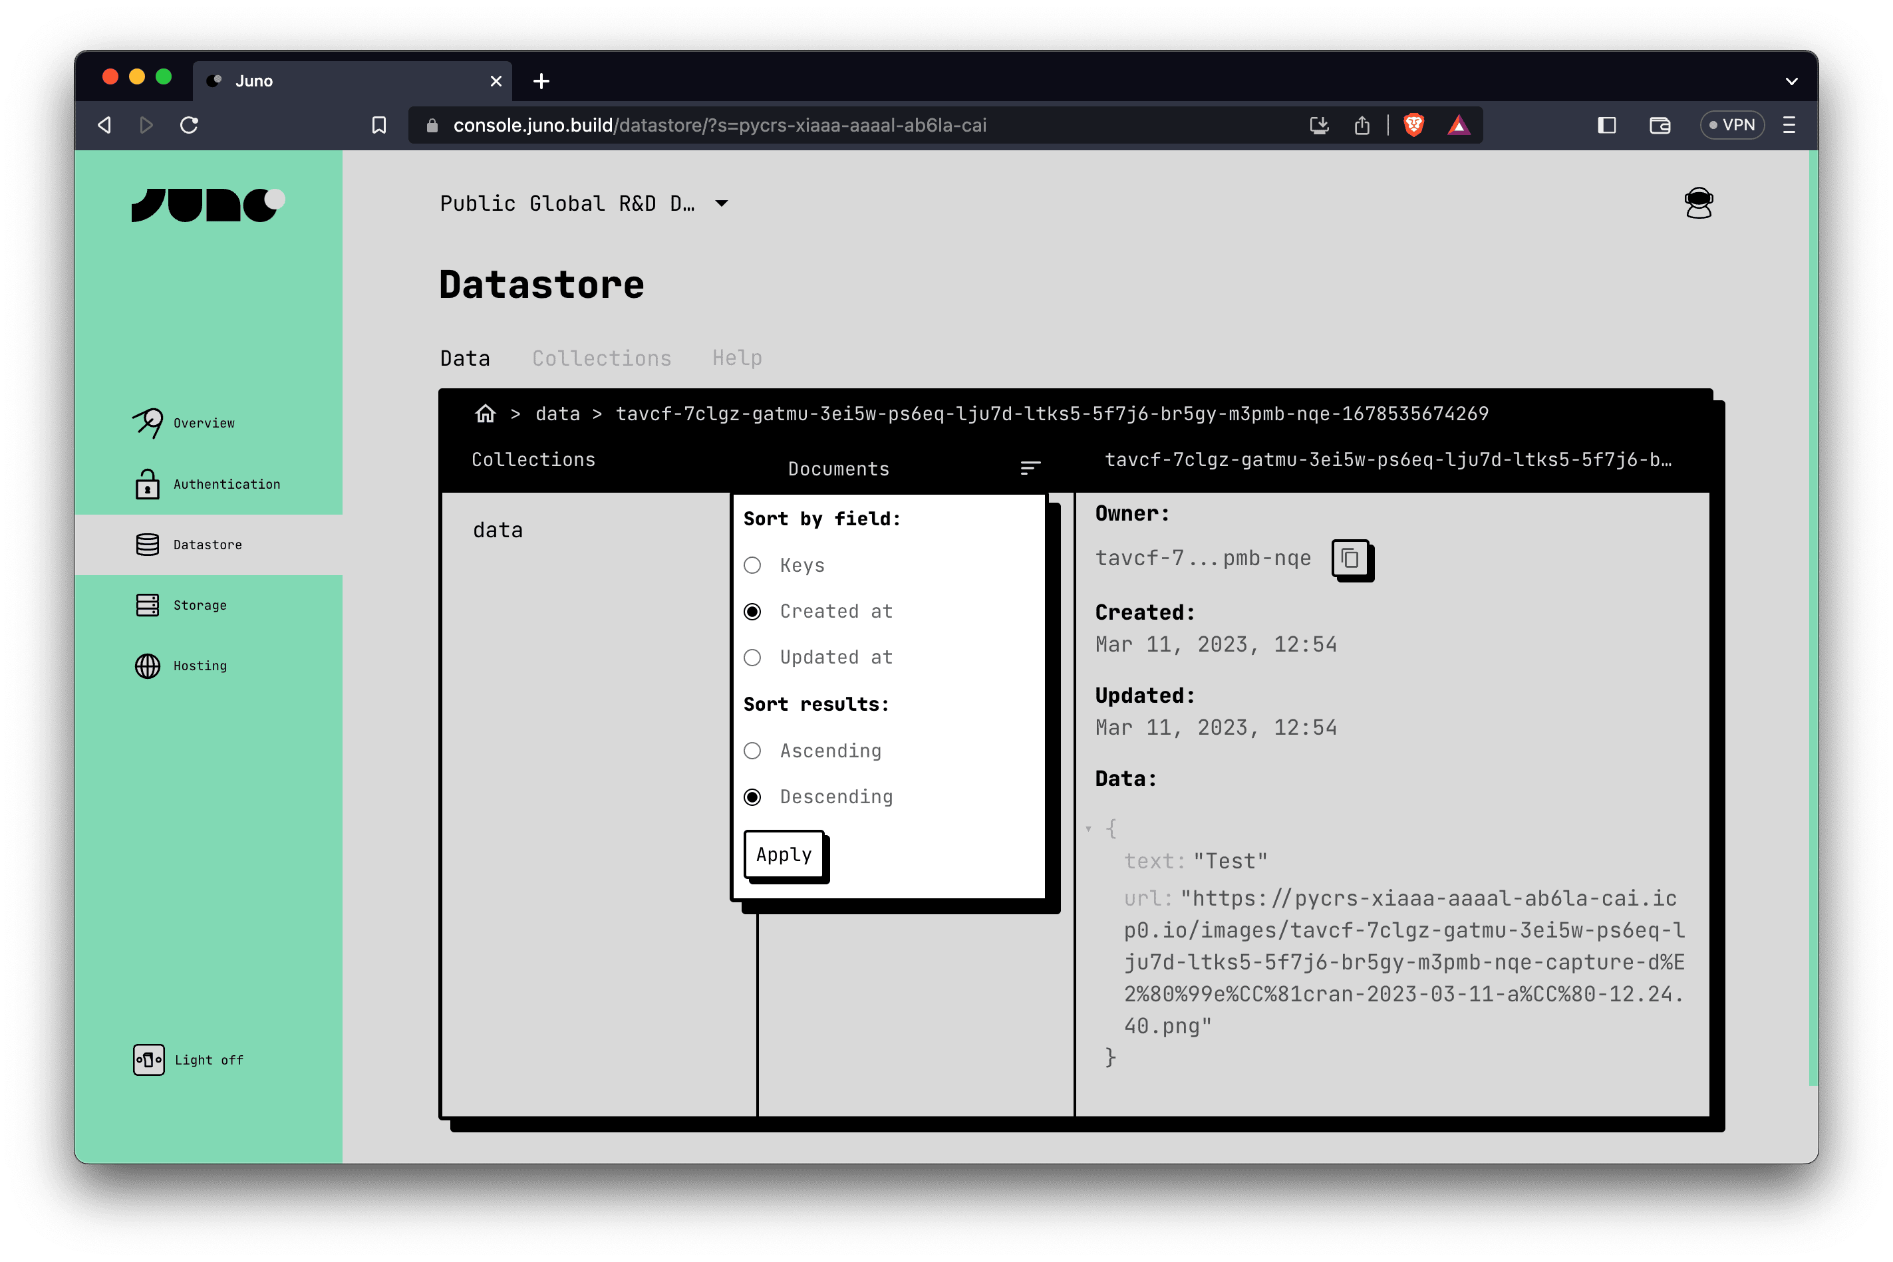Copy the owner identifier using the copy icon

tap(1350, 559)
